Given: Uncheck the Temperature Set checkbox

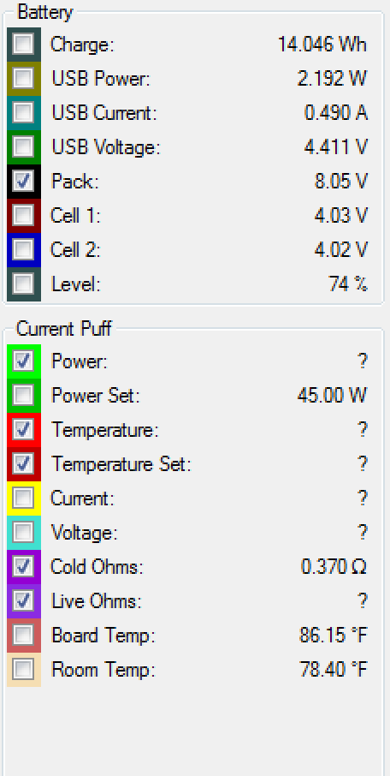Looking at the screenshot, I should (x=23, y=463).
